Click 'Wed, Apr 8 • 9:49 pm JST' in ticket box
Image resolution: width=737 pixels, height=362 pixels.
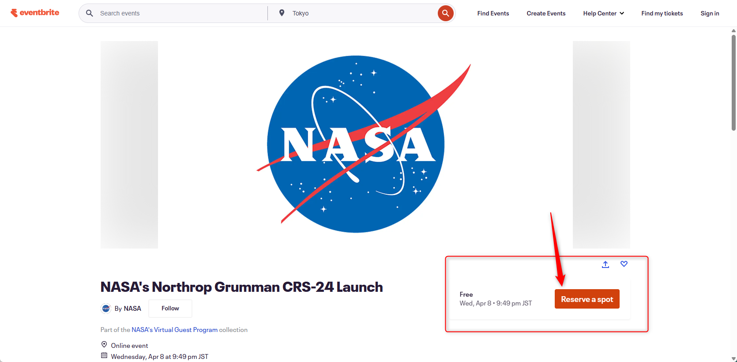click(496, 303)
